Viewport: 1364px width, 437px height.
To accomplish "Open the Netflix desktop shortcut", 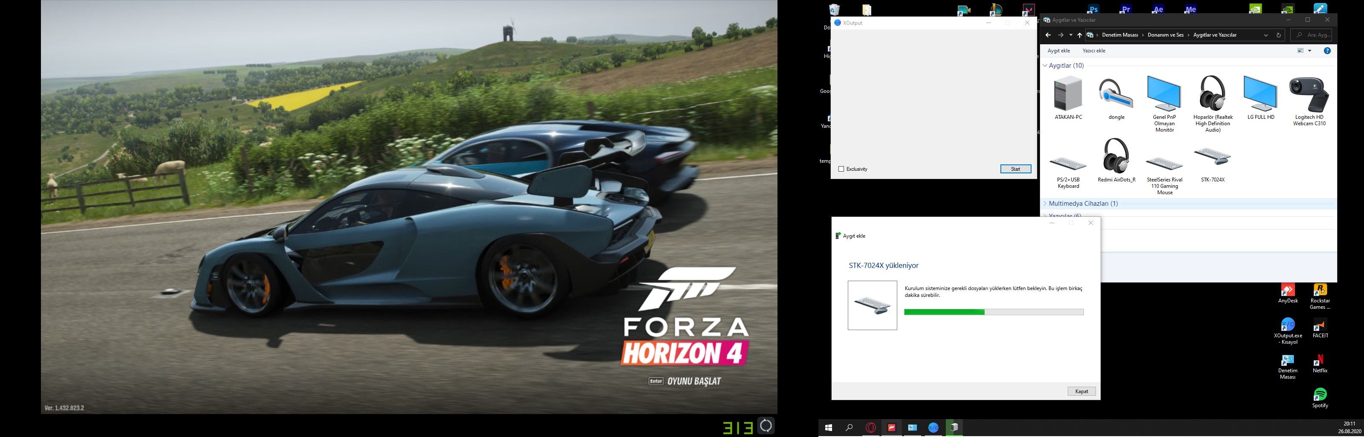I will coord(1320,363).
